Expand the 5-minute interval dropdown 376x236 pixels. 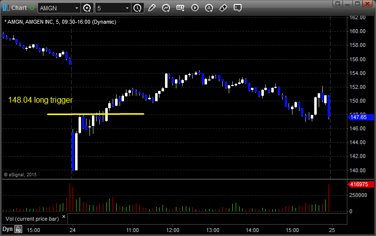(x=127, y=8)
